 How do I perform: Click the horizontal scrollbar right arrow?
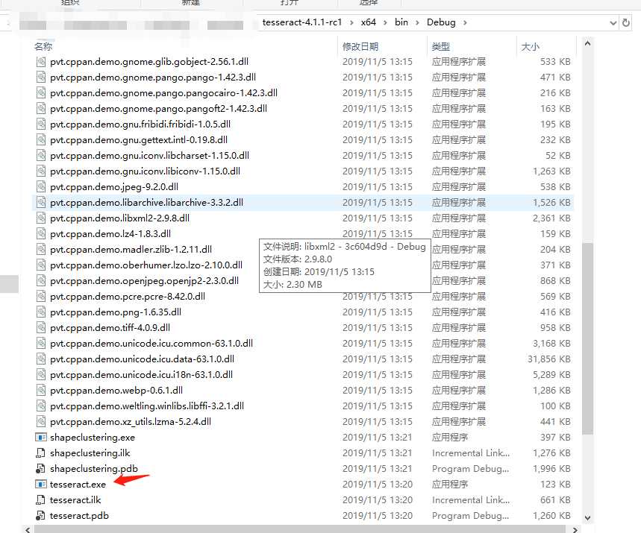[x=575, y=530]
